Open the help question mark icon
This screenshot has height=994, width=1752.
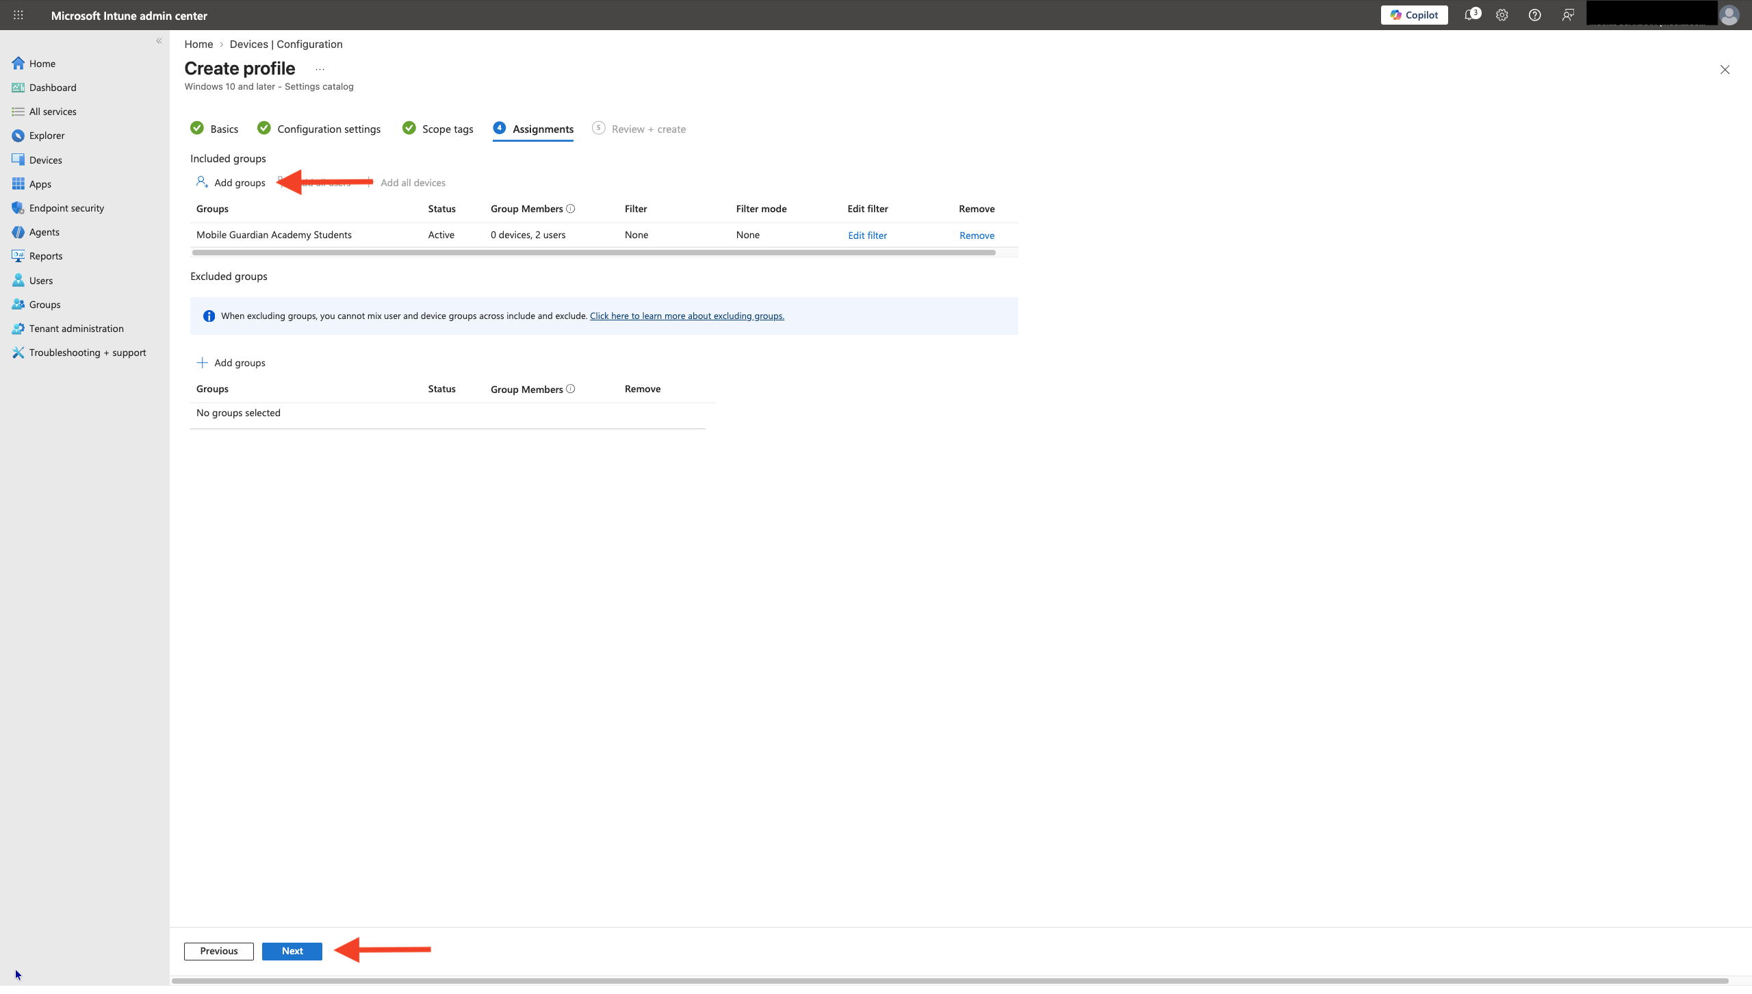(1534, 15)
